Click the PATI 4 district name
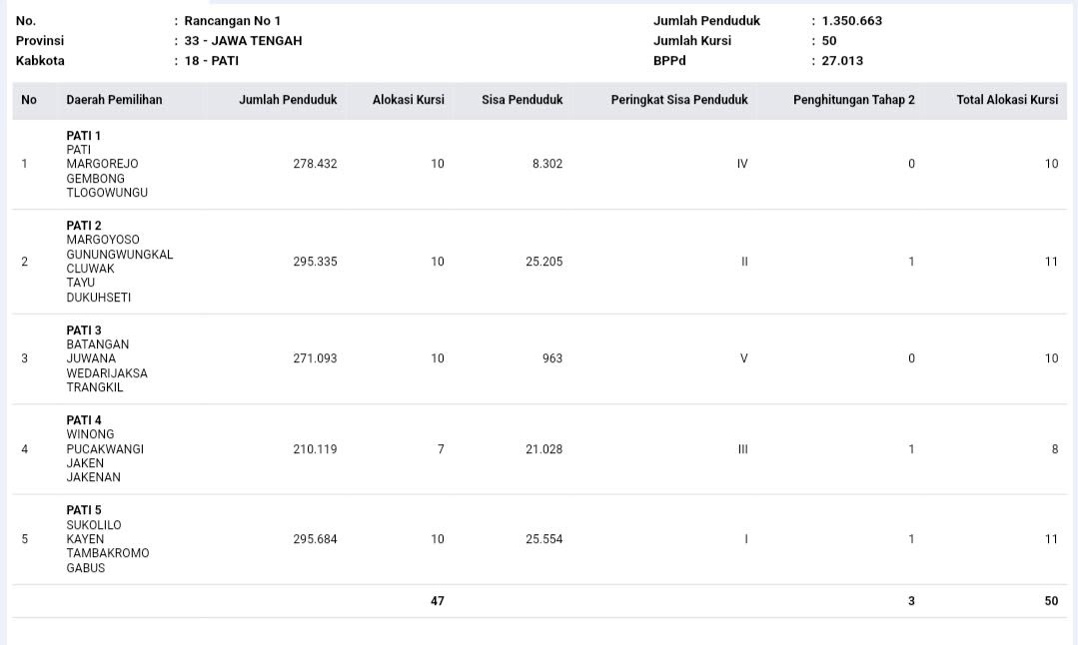Screen dimensions: 1078x645 click(84, 420)
